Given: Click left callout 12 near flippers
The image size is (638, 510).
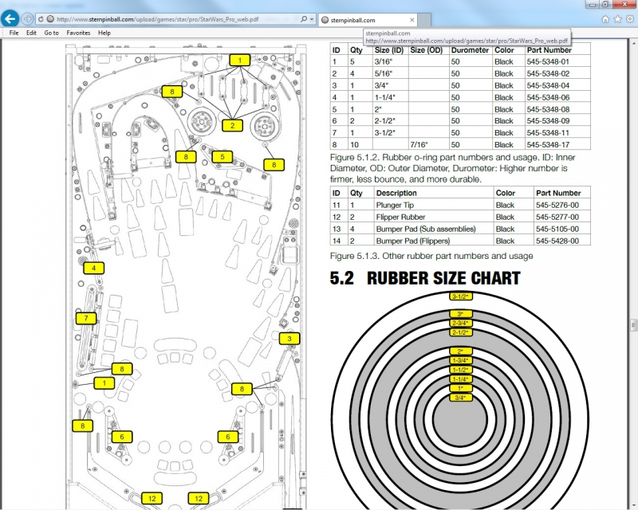Looking at the screenshot, I should [152, 499].
